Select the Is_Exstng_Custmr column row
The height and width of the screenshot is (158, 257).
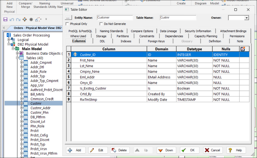coord(160,88)
